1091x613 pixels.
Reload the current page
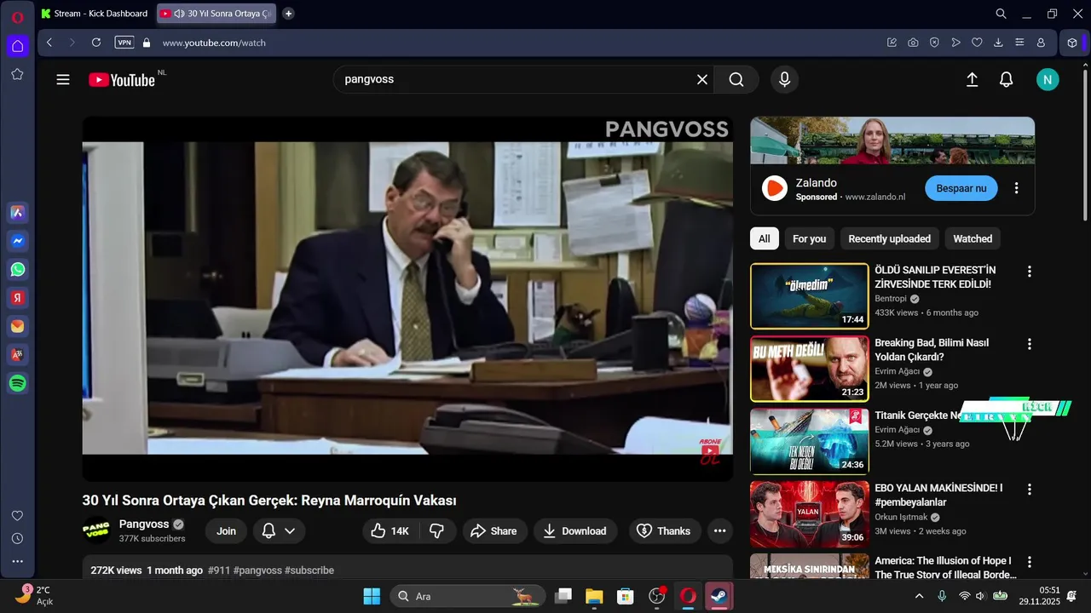[96, 43]
